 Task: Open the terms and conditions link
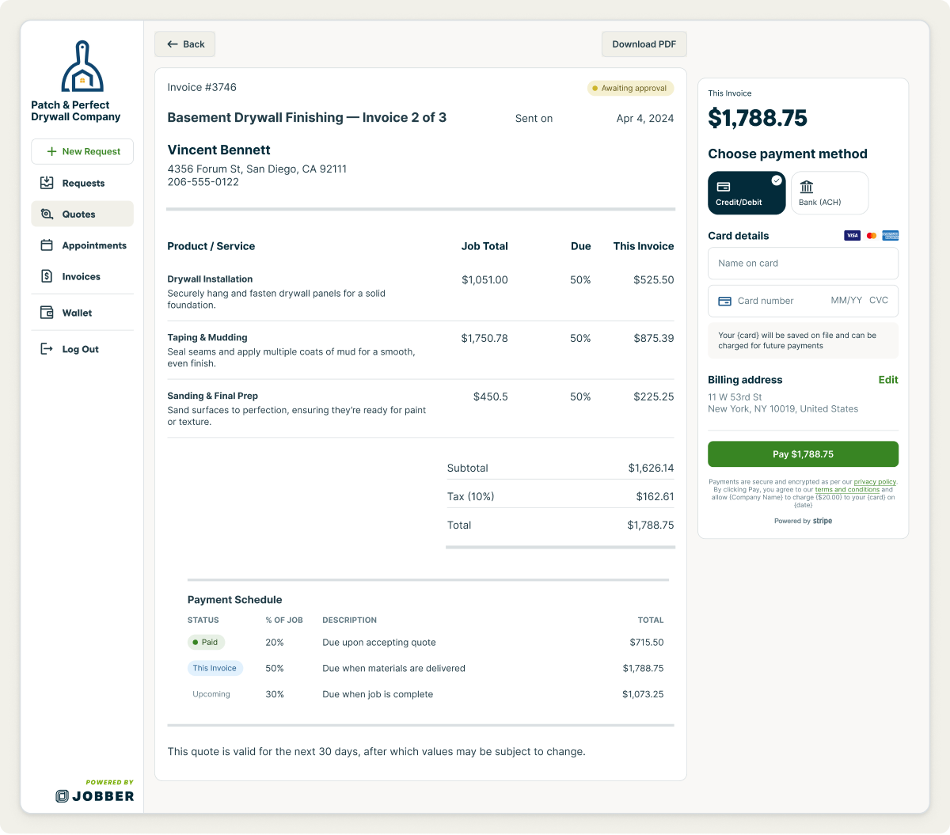point(847,489)
